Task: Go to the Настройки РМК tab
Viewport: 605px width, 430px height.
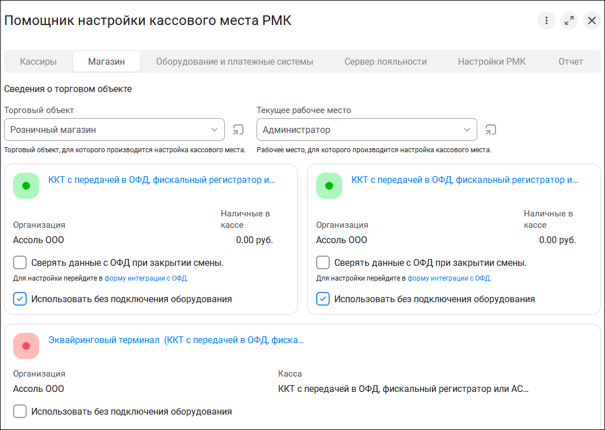Action: point(491,61)
